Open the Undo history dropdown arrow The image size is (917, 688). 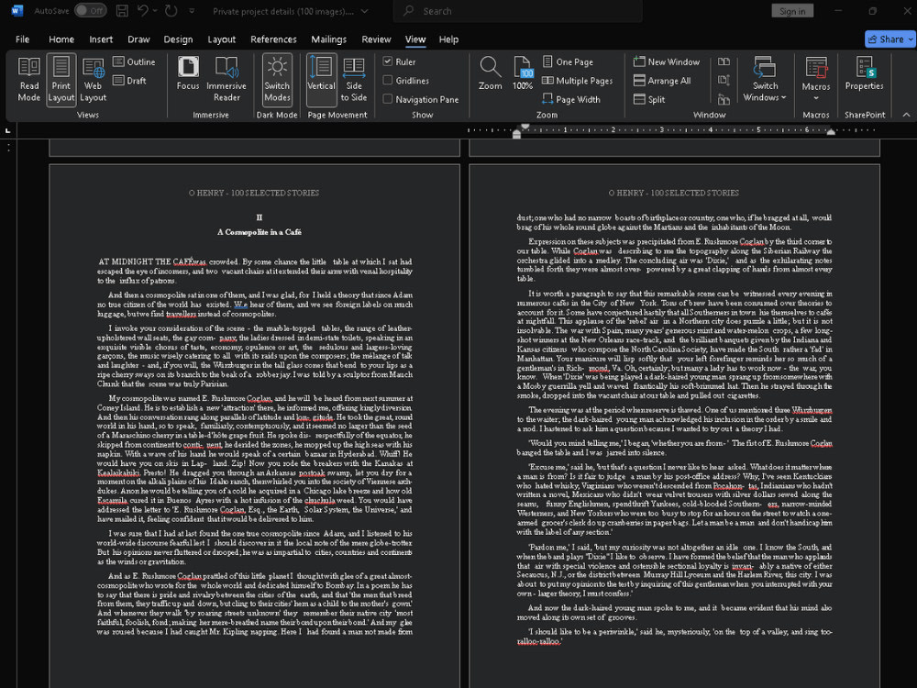point(155,10)
